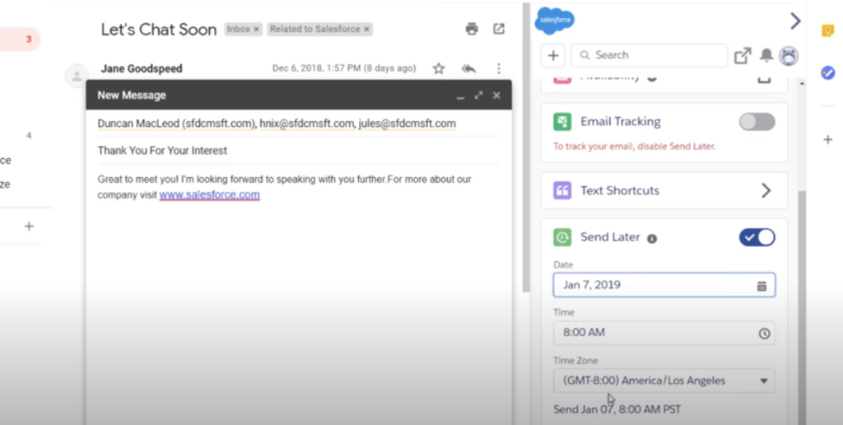The image size is (843, 425).
Task: Open the www.salesforce.com link
Action: 209,195
